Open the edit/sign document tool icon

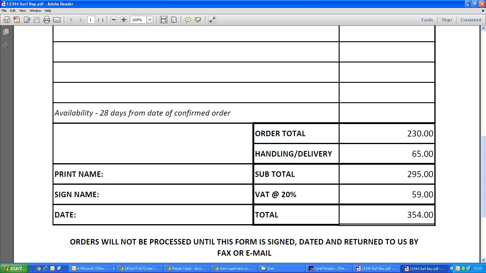coord(27,20)
